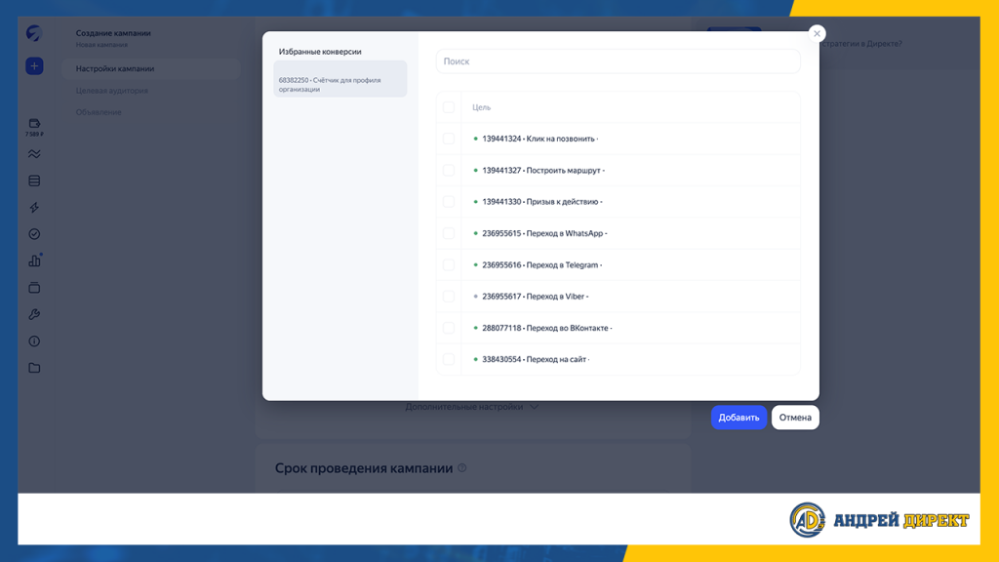Check goal 338430554 Переход на сайт
Viewport: 999px width, 562px height.
click(449, 359)
